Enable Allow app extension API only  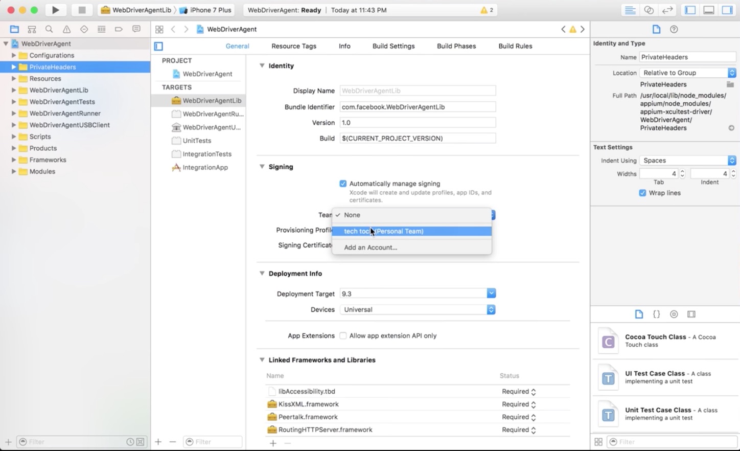(343, 336)
